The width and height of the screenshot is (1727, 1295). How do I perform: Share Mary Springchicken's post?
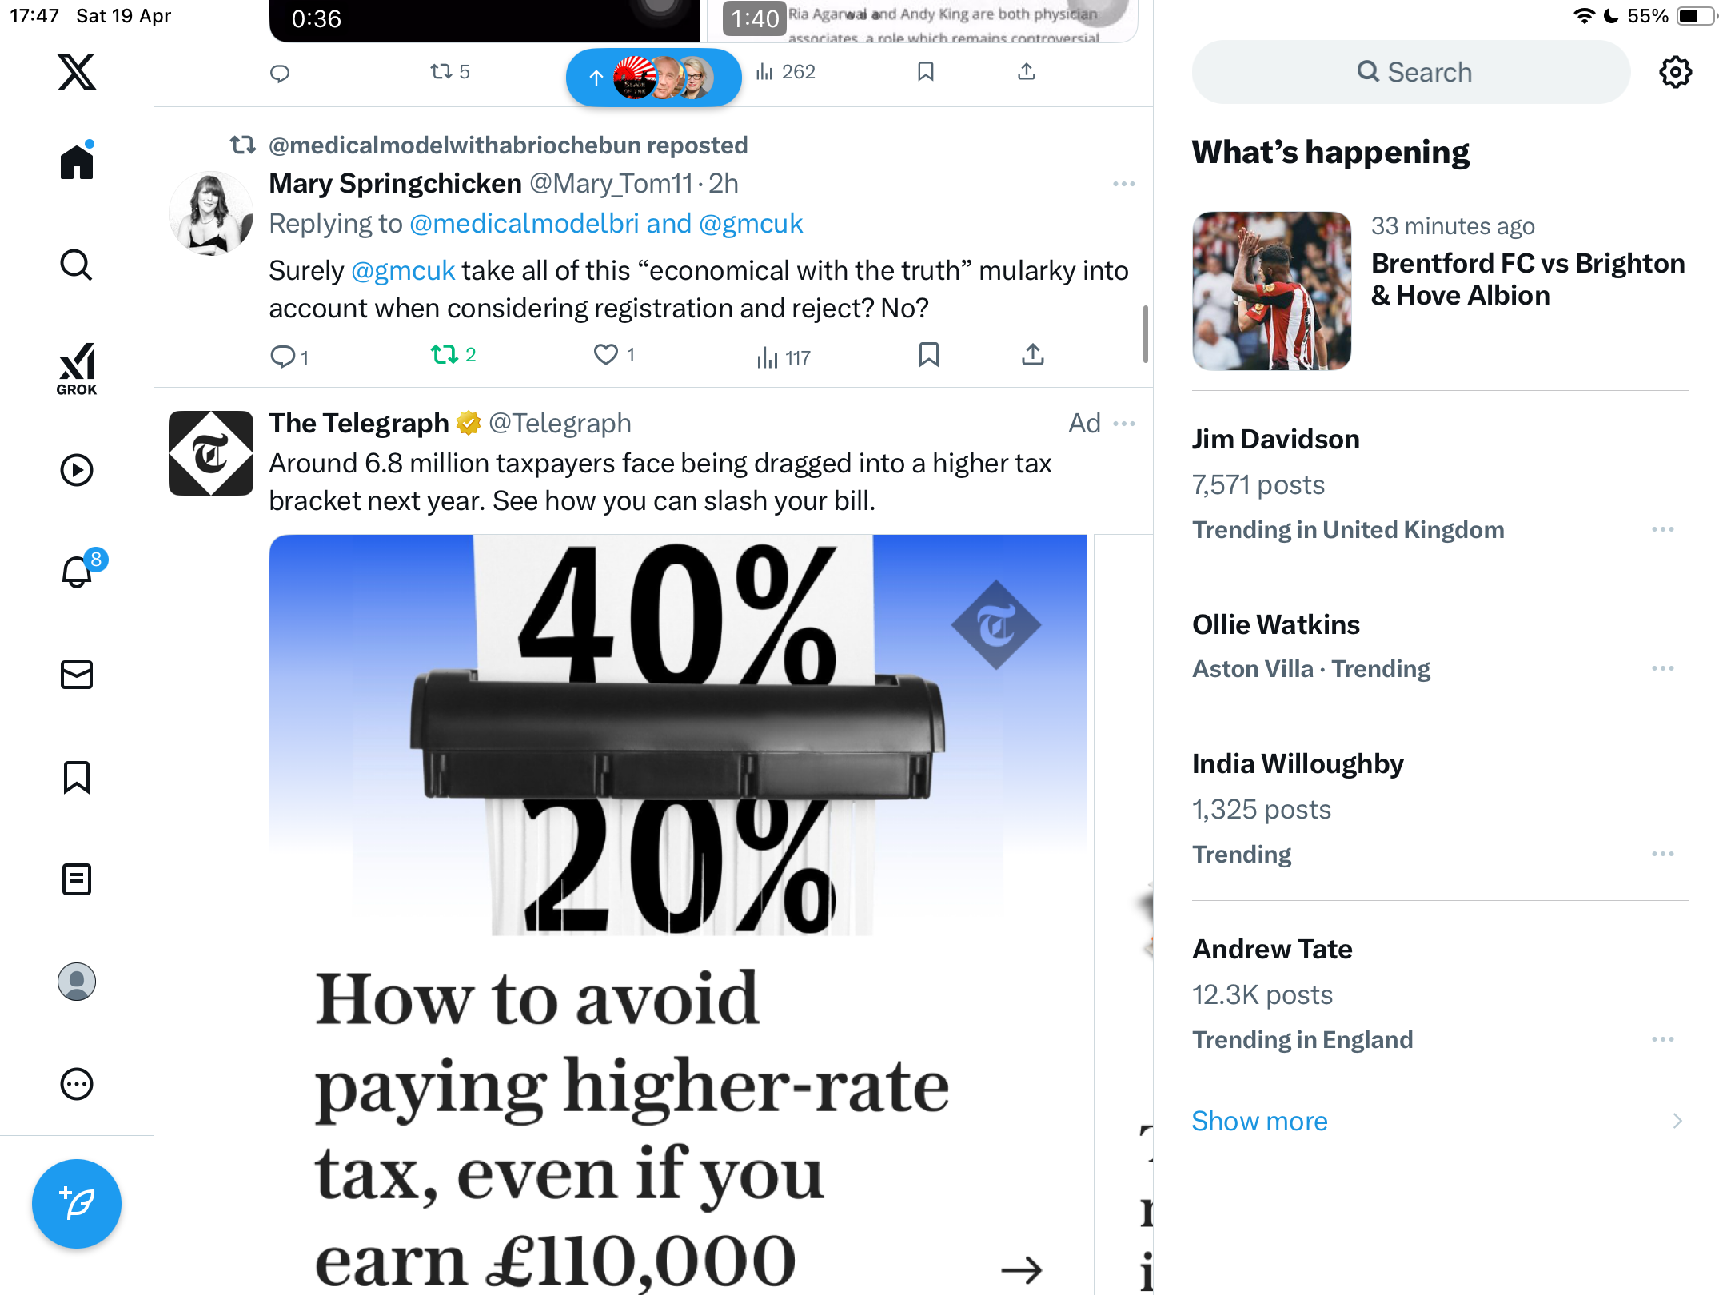(1033, 354)
